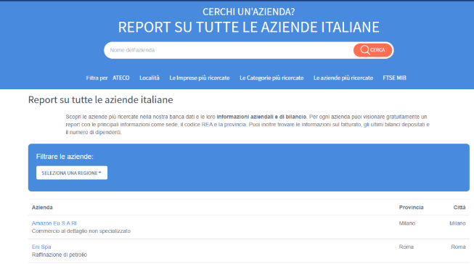The height and width of the screenshot is (264, 474).
Task: Click the Azienda column header
Action: pos(42,207)
